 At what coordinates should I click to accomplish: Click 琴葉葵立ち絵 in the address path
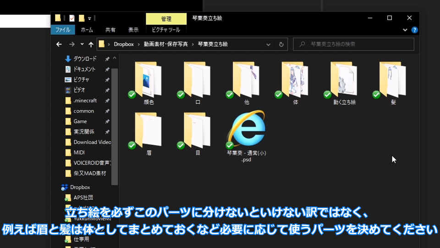pos(213,45)
